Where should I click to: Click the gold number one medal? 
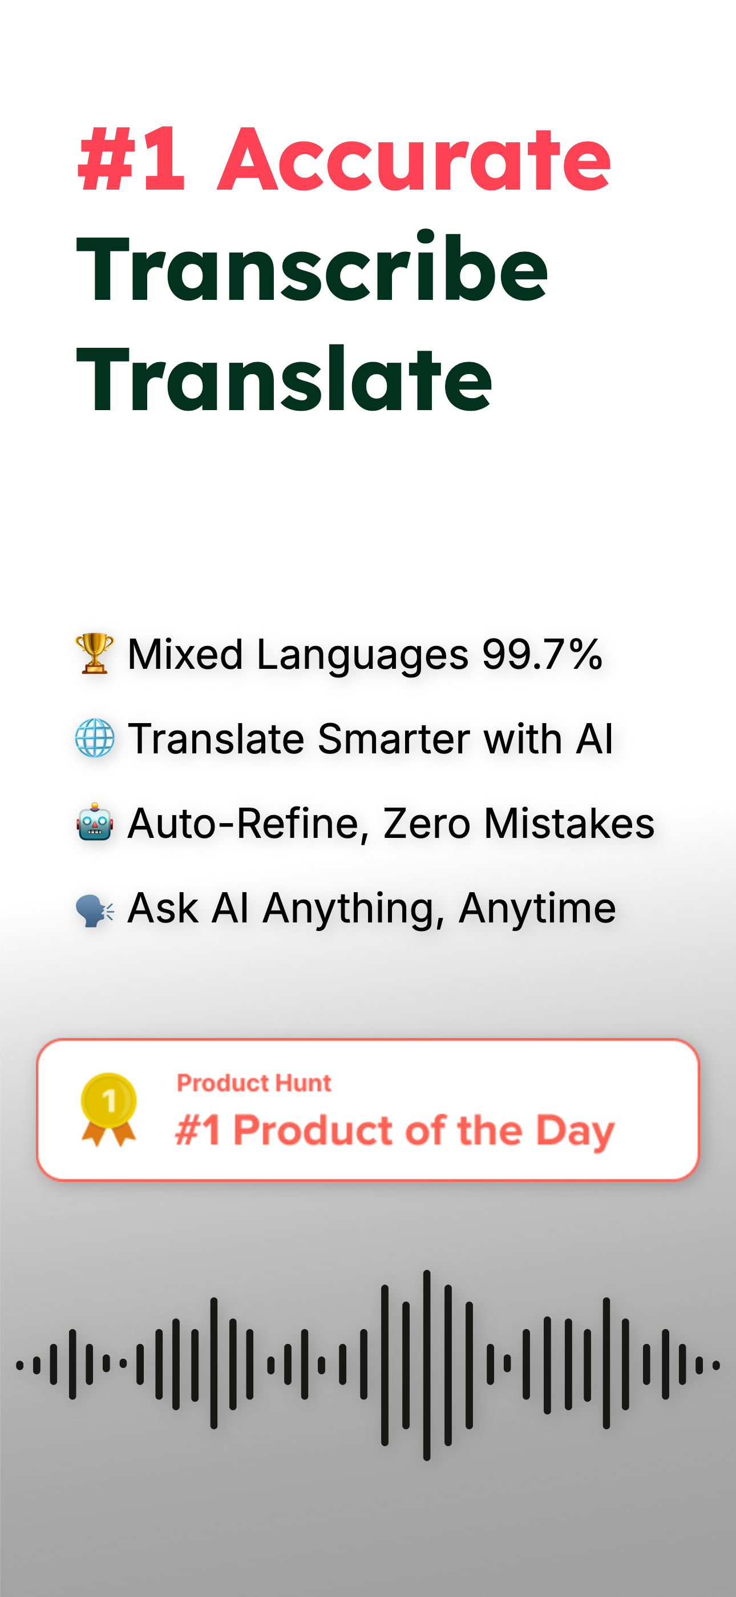108,1109
